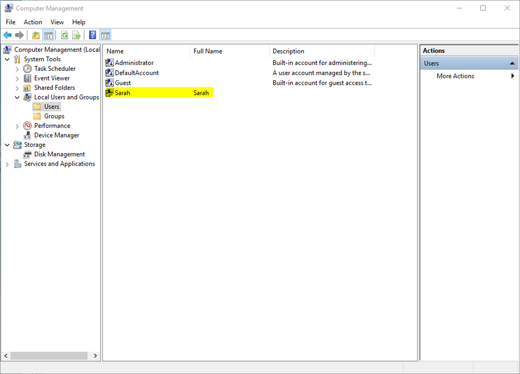Click Guest's description text

point(322,83)
